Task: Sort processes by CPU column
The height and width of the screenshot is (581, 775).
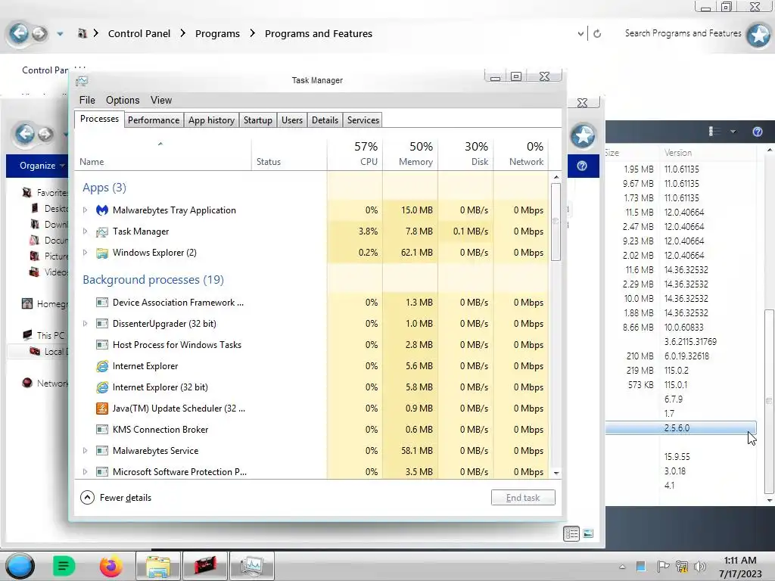Action: coord(355,154)
